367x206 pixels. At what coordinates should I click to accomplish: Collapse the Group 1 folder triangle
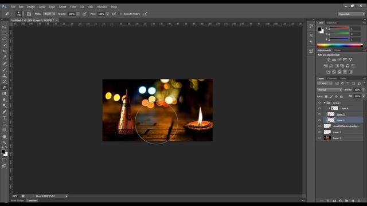[325, 103]
